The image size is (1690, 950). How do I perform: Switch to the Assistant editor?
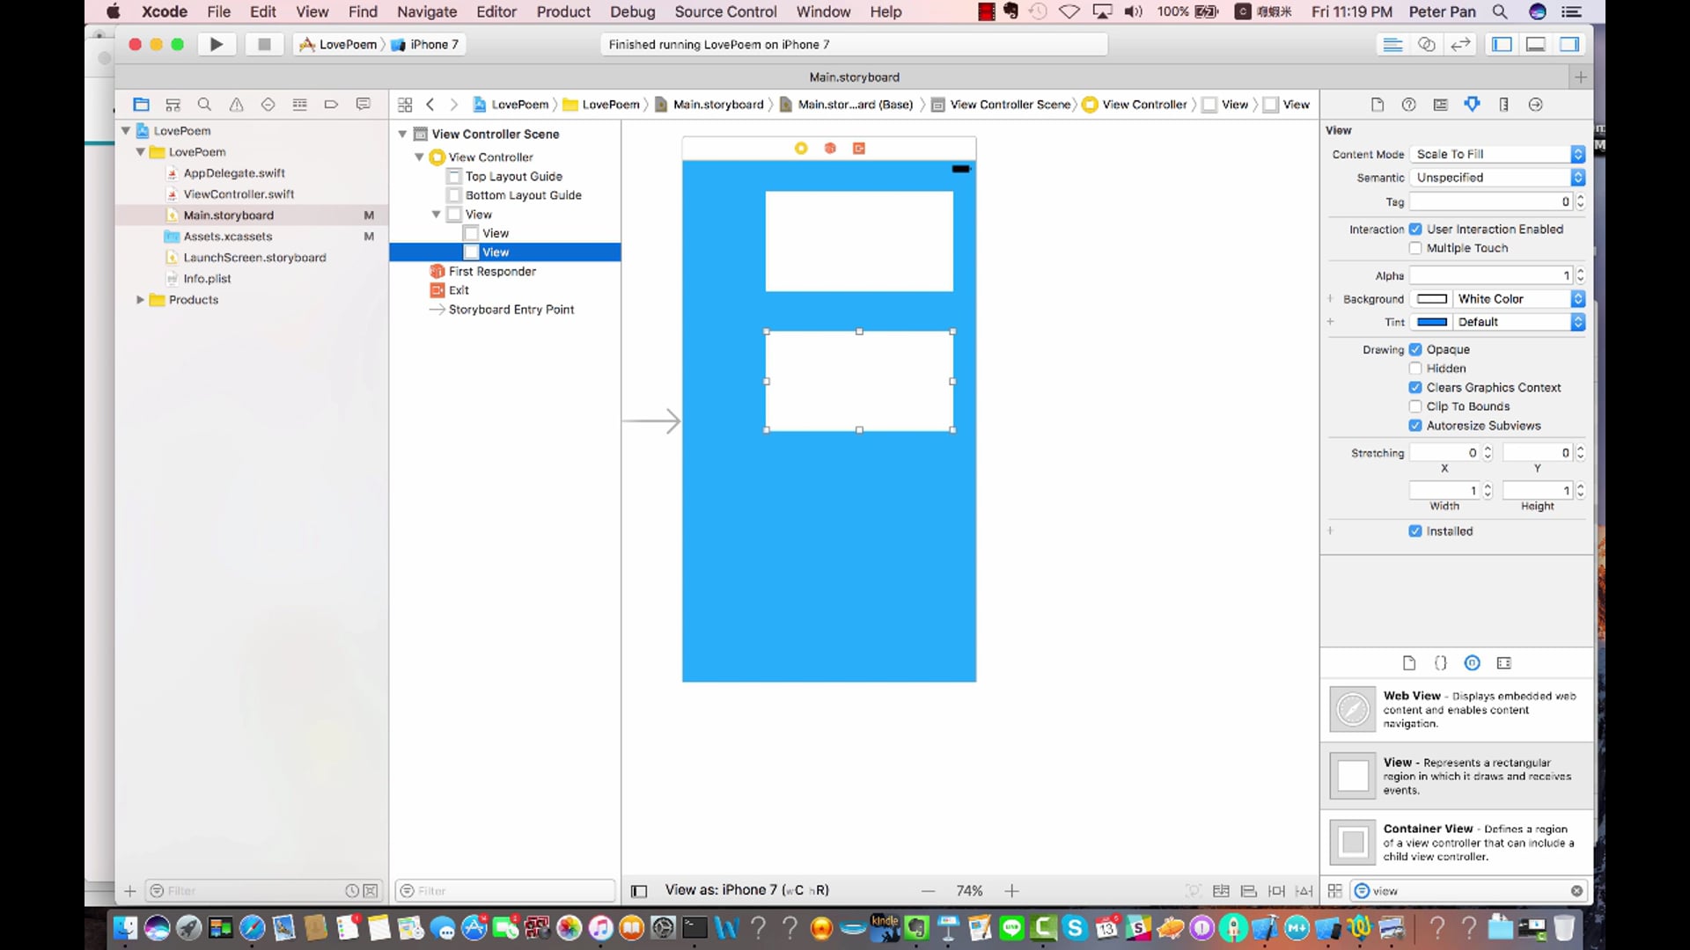(1426, 44)
